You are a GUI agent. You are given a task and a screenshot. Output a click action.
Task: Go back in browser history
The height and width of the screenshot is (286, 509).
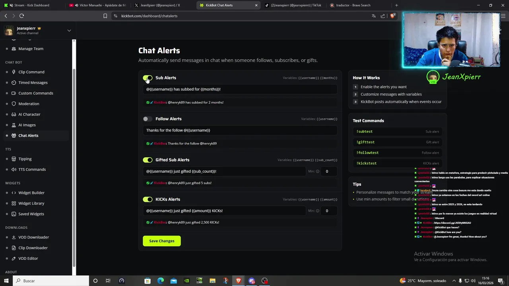coord(6,16)
